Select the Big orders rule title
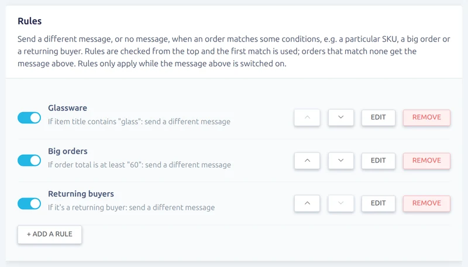The image size is (468, 267). coord(68,151)
